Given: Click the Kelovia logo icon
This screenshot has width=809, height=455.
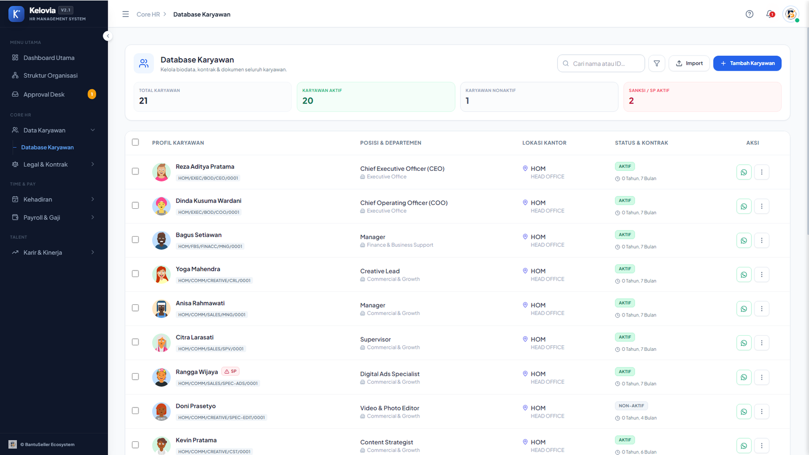Looking at the screenshot, I should (16, 14).
